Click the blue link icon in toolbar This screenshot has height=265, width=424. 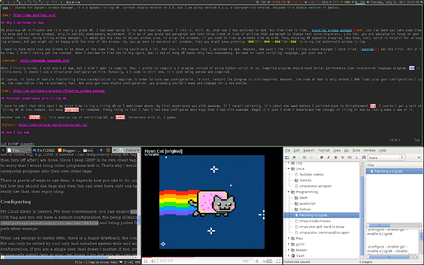click(357, 157)
